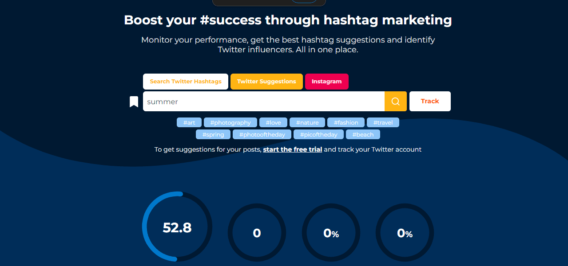Image resolution: width=568 pixels, height=266 pixels.
Task: Select the #photooftheday hashtag
Action: coord(262,134)
